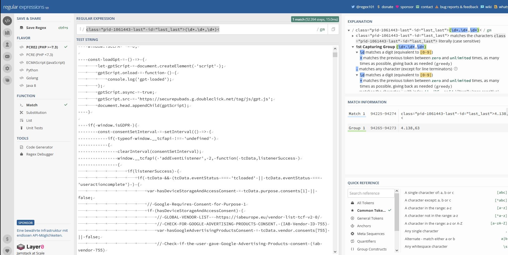Collapse the 1st Capturing Group explanation
508x255 pixels.
click(x=353, y=47)
